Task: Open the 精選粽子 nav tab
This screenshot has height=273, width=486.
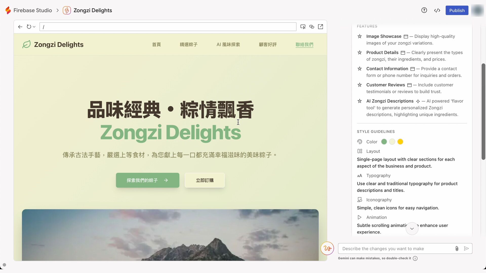Action: (189, 44)
